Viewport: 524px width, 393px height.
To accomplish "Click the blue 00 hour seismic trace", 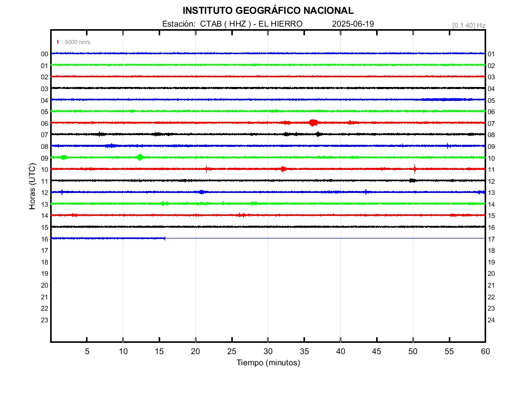I will [268, 53].
